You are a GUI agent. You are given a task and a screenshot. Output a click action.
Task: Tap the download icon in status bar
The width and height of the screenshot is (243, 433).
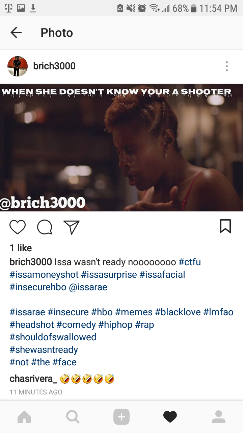pyautogui.click(x=33, y=8)
